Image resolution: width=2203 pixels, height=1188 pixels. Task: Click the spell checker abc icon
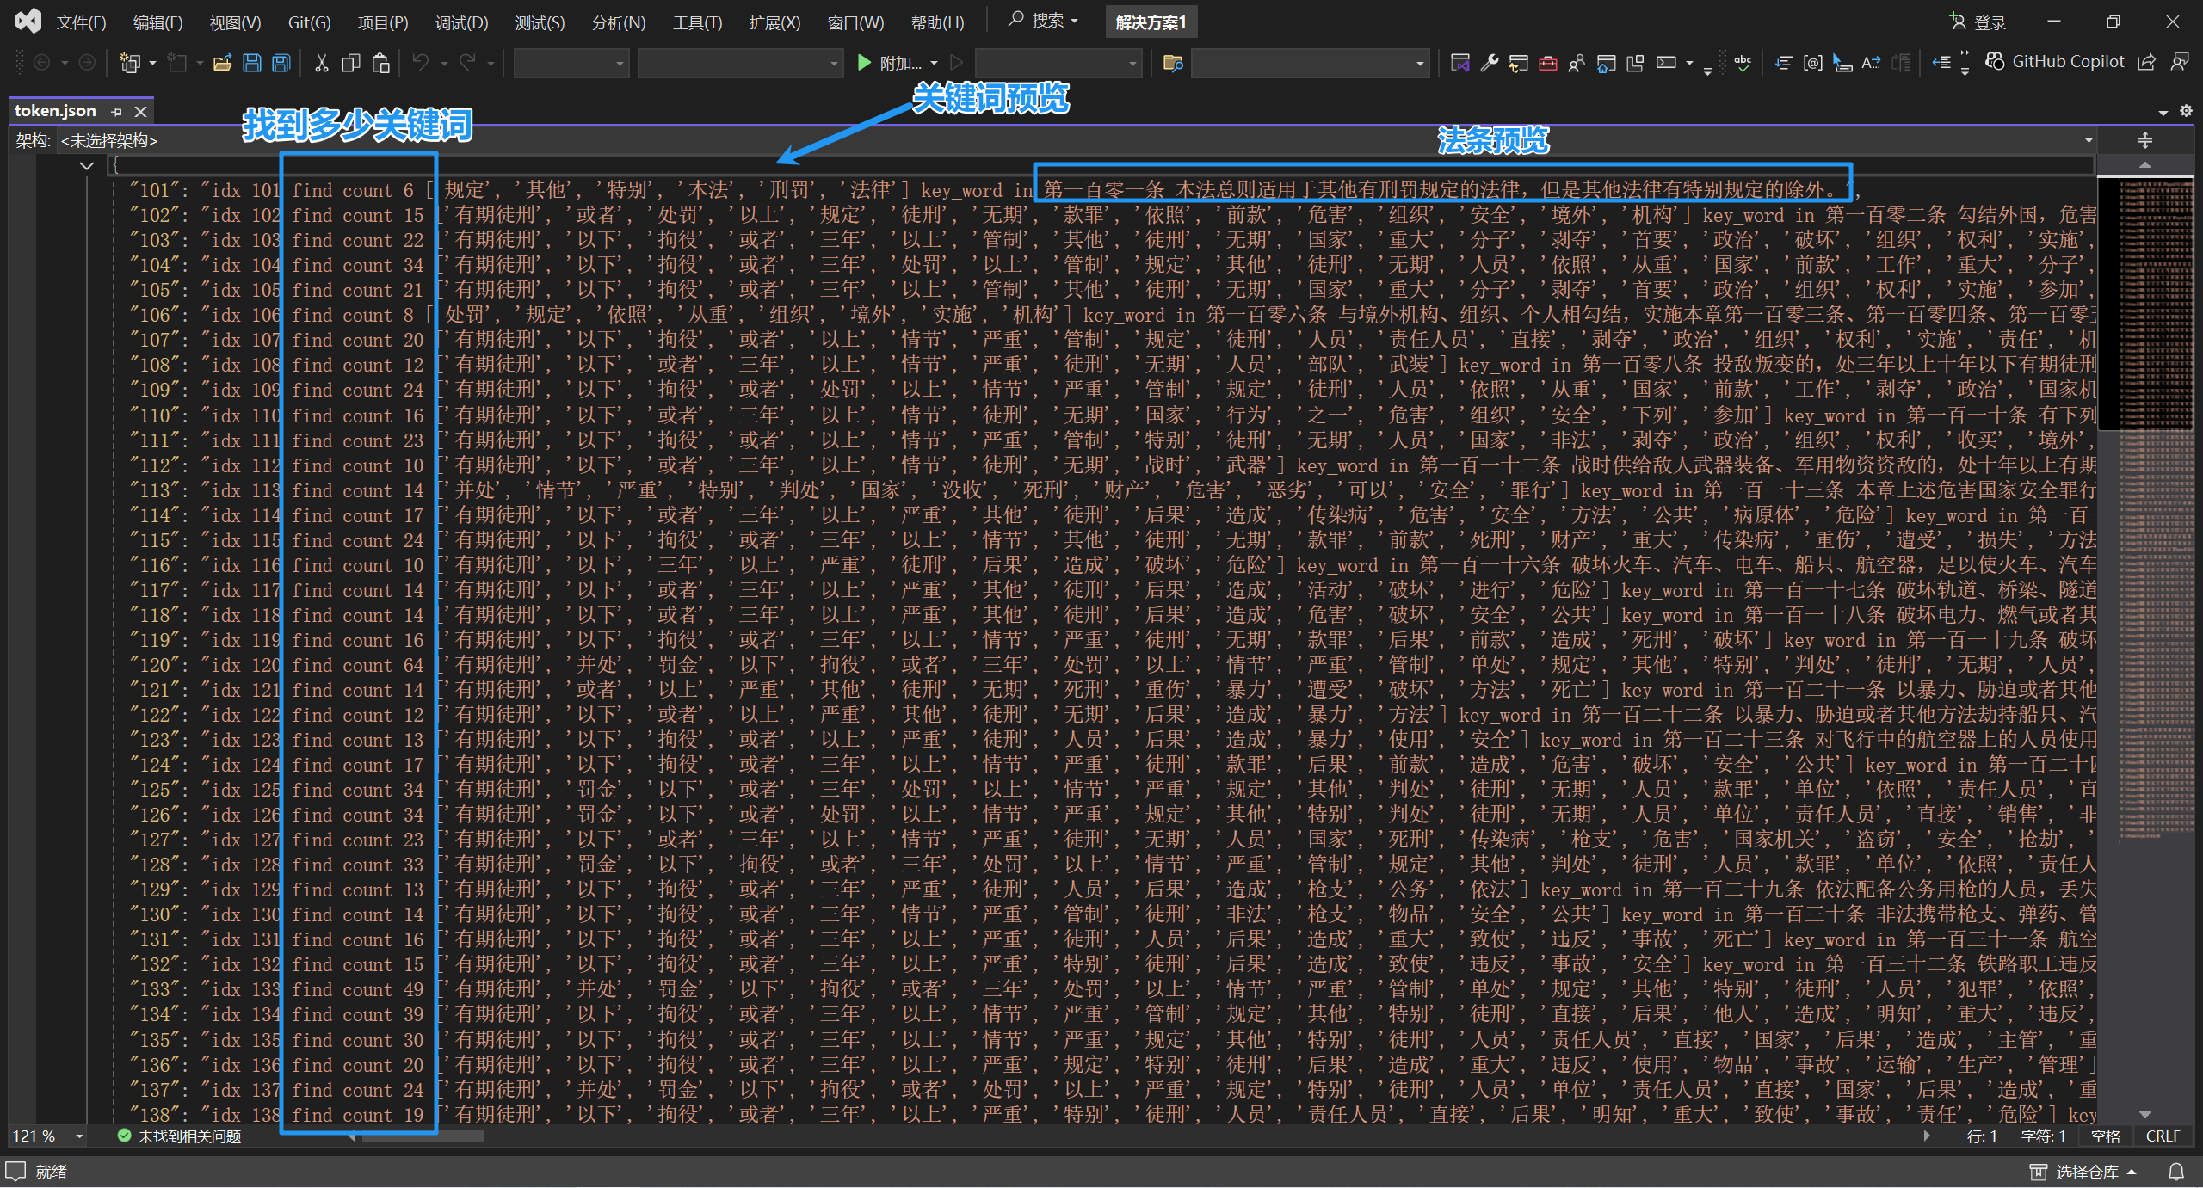pos(1743,63)
